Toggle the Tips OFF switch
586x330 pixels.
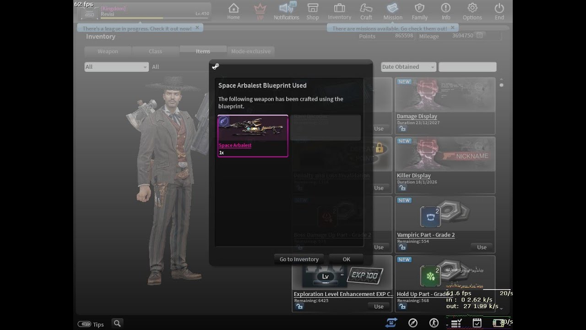point(84,324)
